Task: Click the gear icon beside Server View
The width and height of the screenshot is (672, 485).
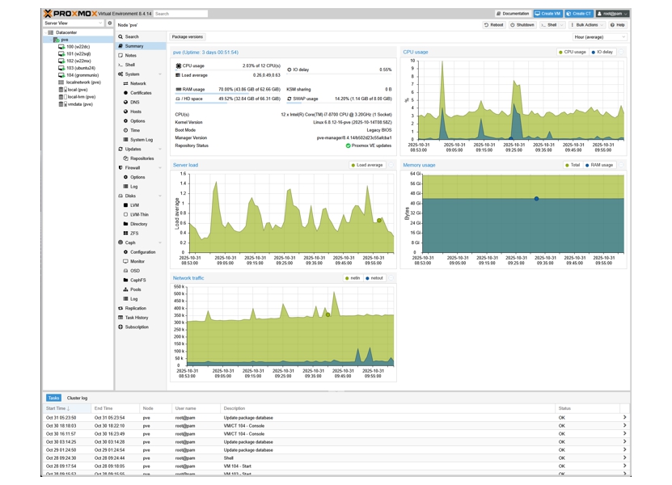Action: click(x=110, y=23)
